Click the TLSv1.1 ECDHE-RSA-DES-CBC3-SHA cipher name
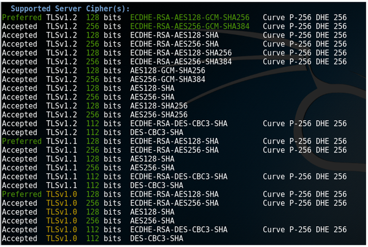This screenshot has height=247, width=368. point(178,177)
